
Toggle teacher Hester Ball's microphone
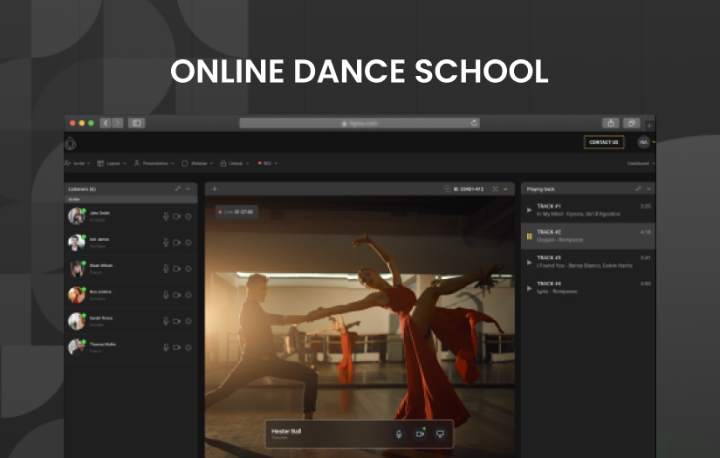[399, 434]
